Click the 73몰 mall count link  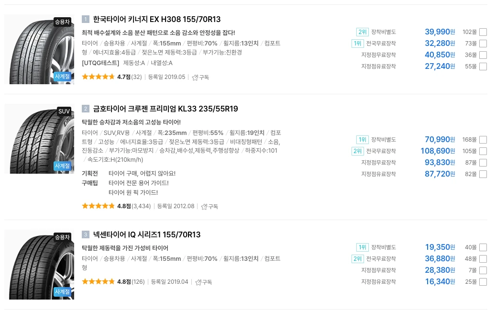pos(471,43)
